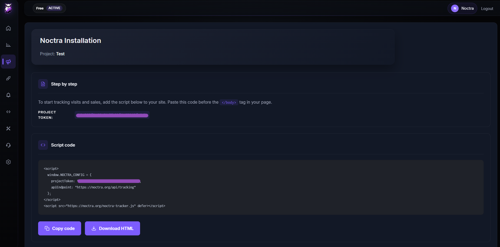500x247 pixels.
Task: Click the Step by step document icon
Action: coord(43,84)
